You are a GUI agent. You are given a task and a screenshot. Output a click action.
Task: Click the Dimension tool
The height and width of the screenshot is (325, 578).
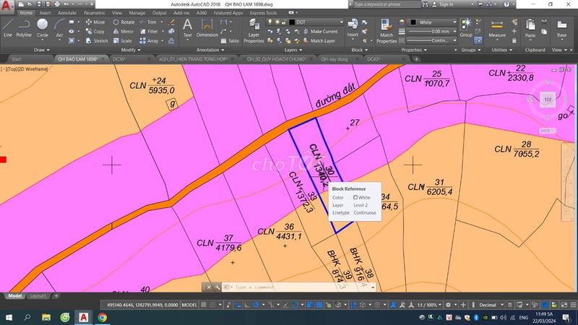[207, 27]
